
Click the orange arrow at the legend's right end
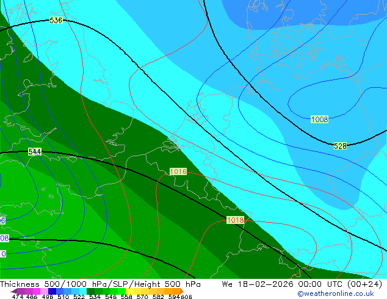click(x=182, y=291)
